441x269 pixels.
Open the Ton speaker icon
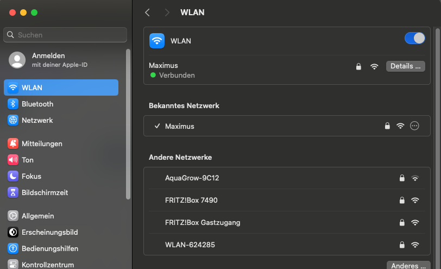13,160
